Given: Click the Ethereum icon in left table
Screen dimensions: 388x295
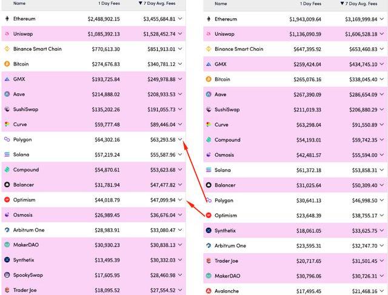Looking at the screenshot, I should click(7, 19).
